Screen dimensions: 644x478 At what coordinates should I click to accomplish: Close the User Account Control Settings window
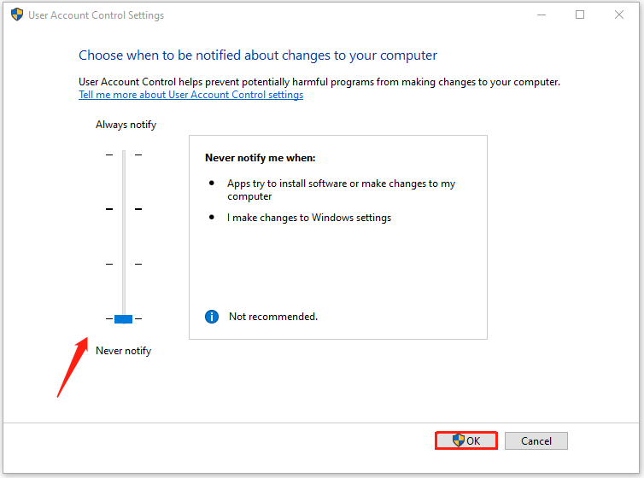(619, 15)
